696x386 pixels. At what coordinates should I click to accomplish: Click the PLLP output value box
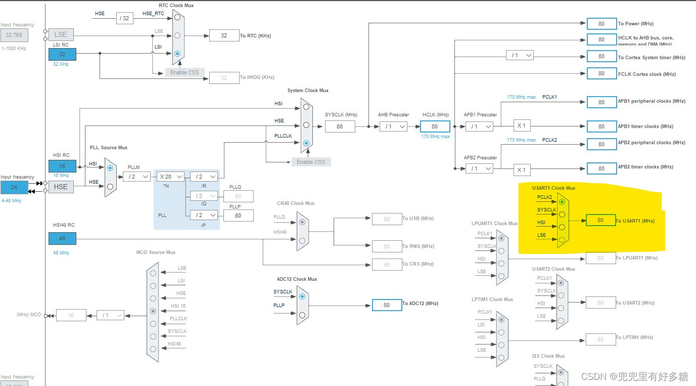point(238,216)
